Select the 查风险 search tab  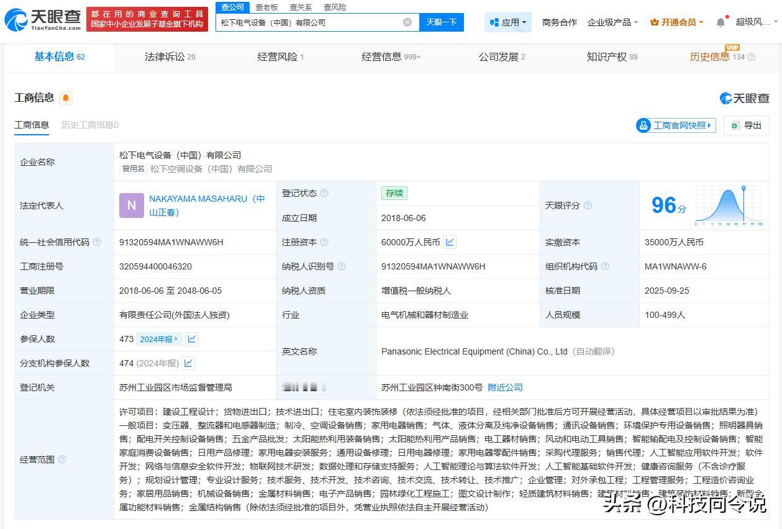[335, 7]
